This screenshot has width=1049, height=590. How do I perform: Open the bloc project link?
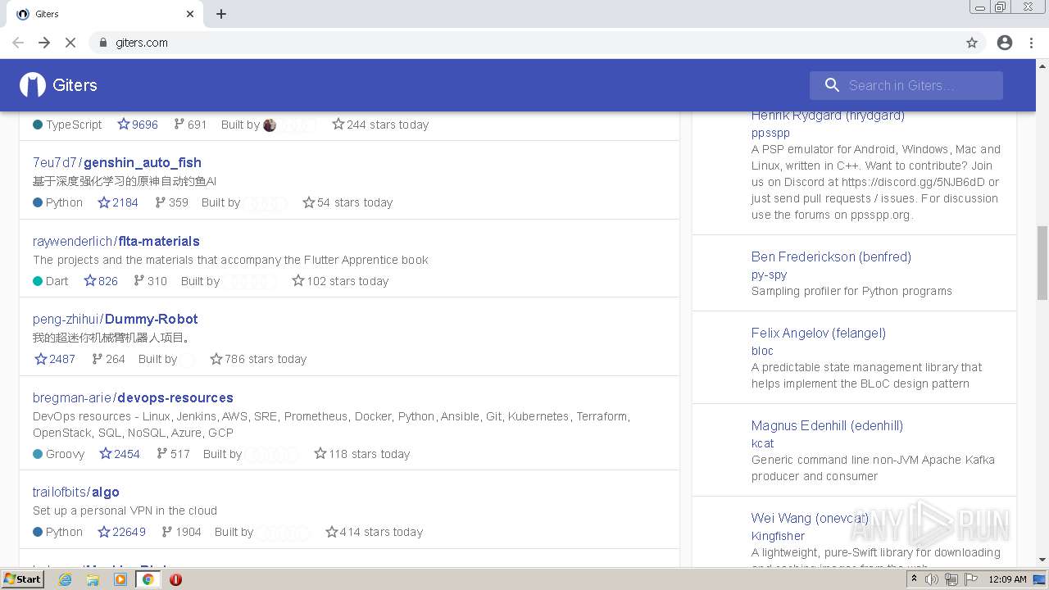762,351
